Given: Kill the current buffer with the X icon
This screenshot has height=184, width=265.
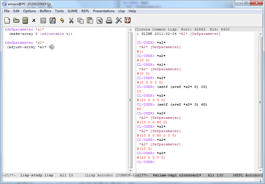Looking at the screenshot, I should [34, 20].
